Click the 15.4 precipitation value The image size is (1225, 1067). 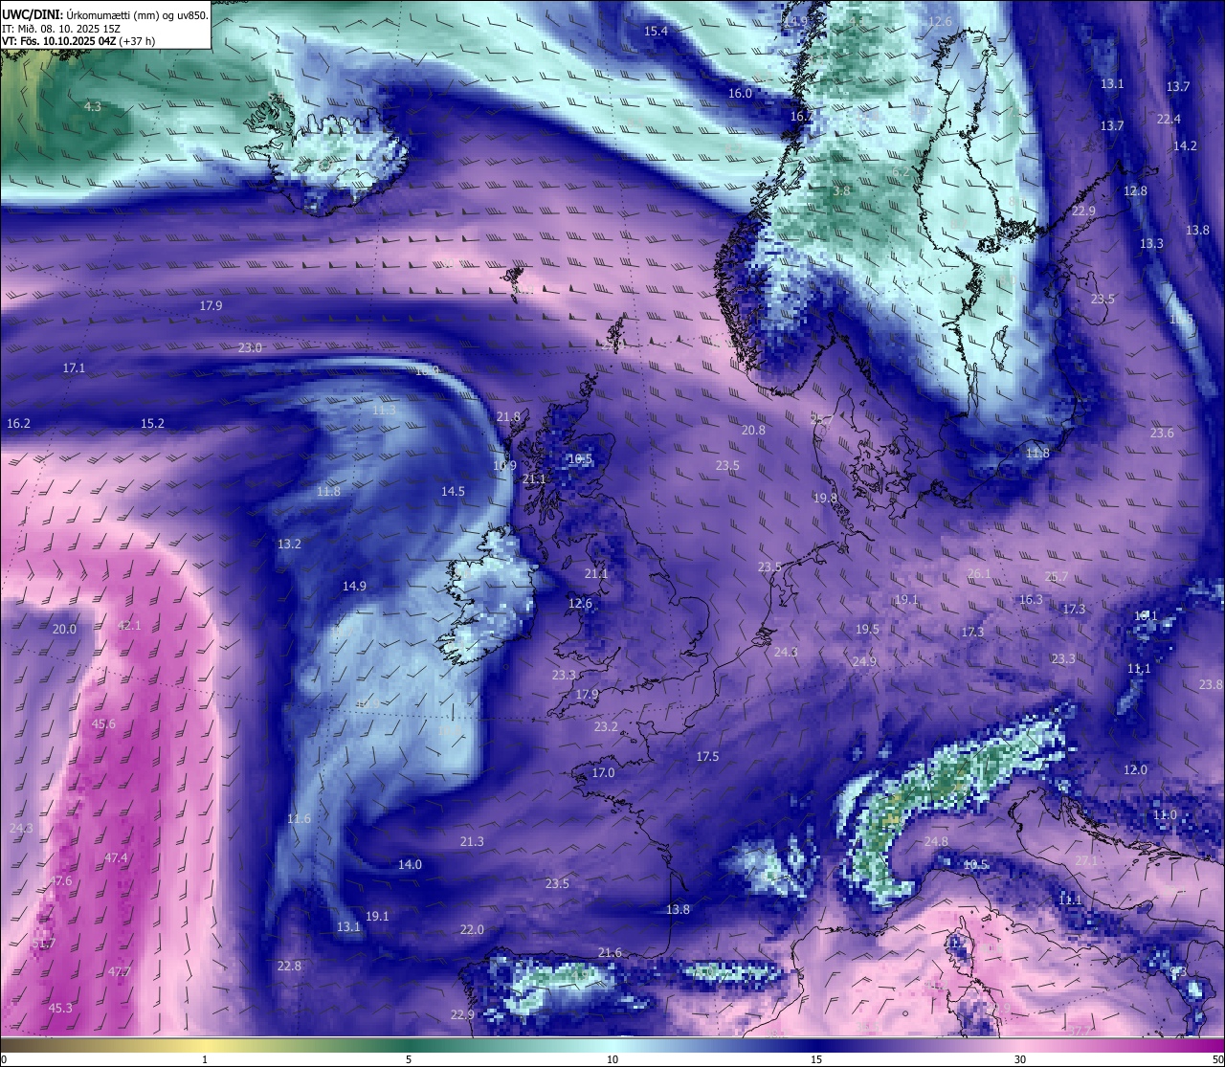click(656, 31)
